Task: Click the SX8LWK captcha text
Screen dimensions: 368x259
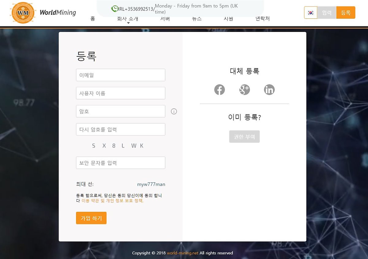Action: pyautogui.click(x=118, y=146)
